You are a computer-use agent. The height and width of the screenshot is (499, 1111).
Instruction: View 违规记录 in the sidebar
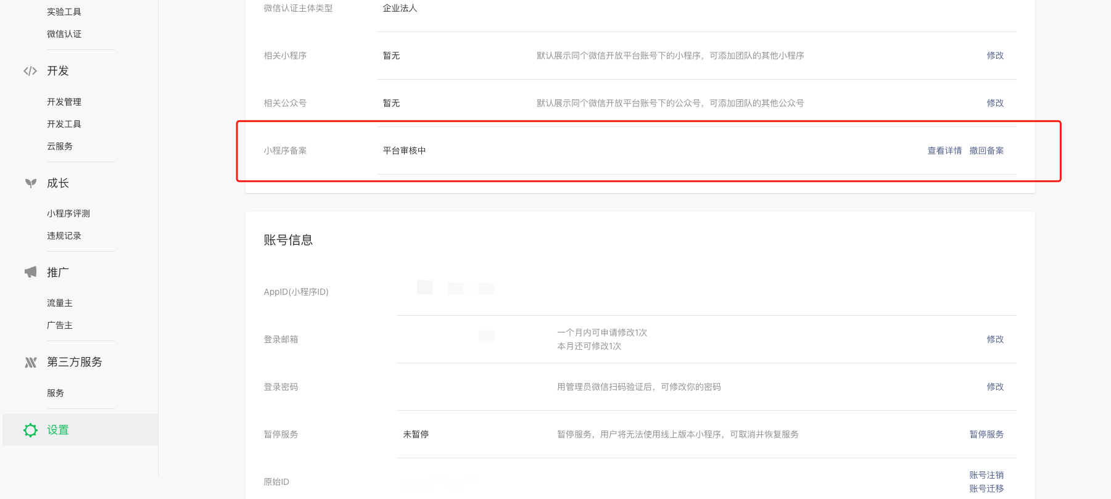[x=64, y=236]
